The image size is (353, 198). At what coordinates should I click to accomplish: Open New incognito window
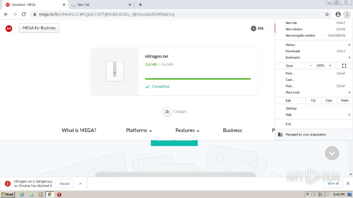pos(314,35)
